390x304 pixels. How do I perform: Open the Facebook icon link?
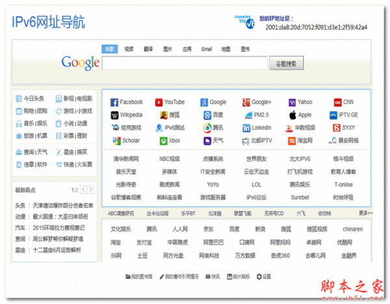pos(114,103)
